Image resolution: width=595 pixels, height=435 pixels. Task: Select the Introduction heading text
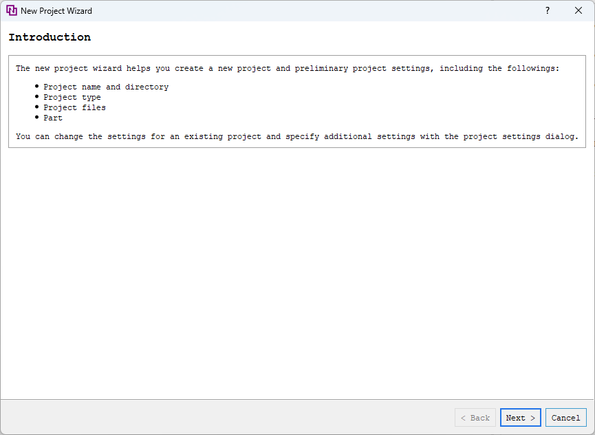coord(50,37)
